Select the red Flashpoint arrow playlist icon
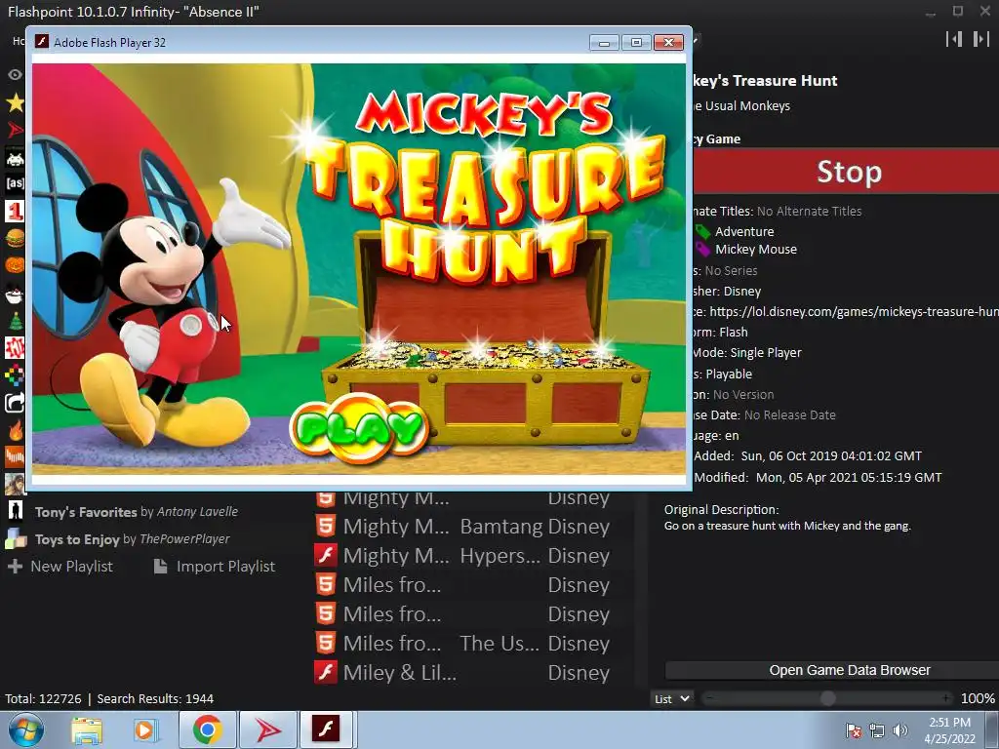Viewport: 999px width, 749px height. point(15,130)
